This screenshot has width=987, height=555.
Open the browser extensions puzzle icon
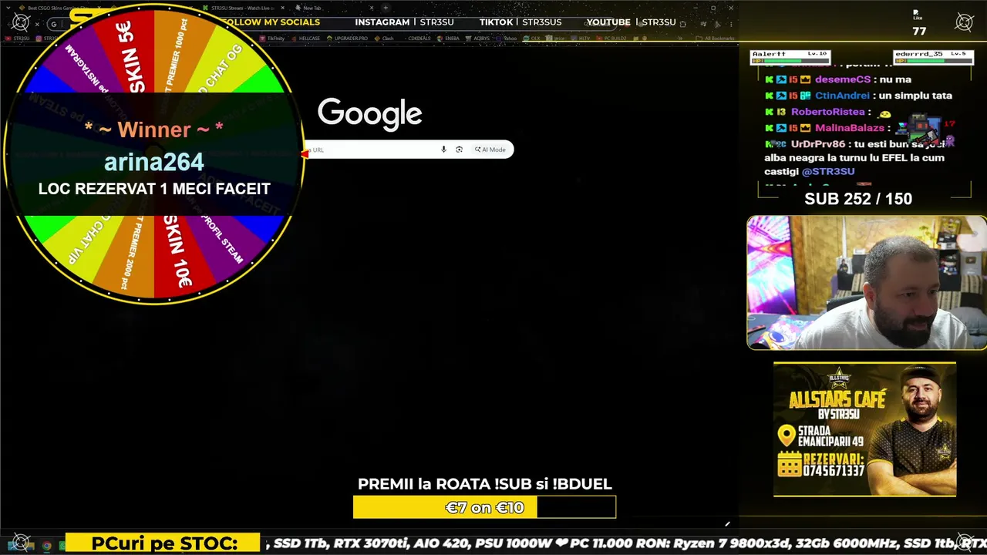(x=683, y=24)
